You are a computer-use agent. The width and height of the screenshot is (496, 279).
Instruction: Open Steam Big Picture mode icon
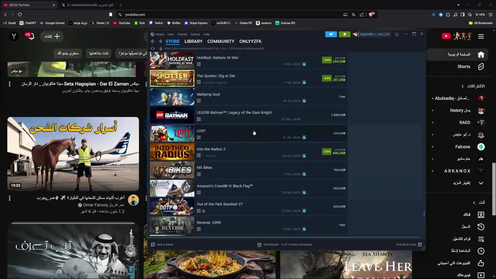(397, 34)
